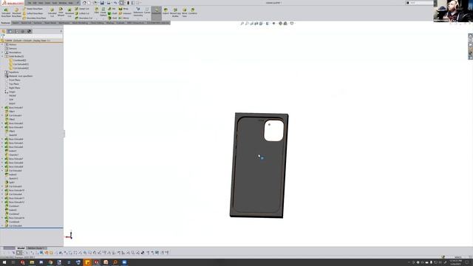Click the Undo icon in title bar
473x266 pixels.
pos(115,3)
